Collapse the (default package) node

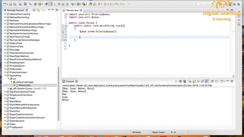point(11,82)
